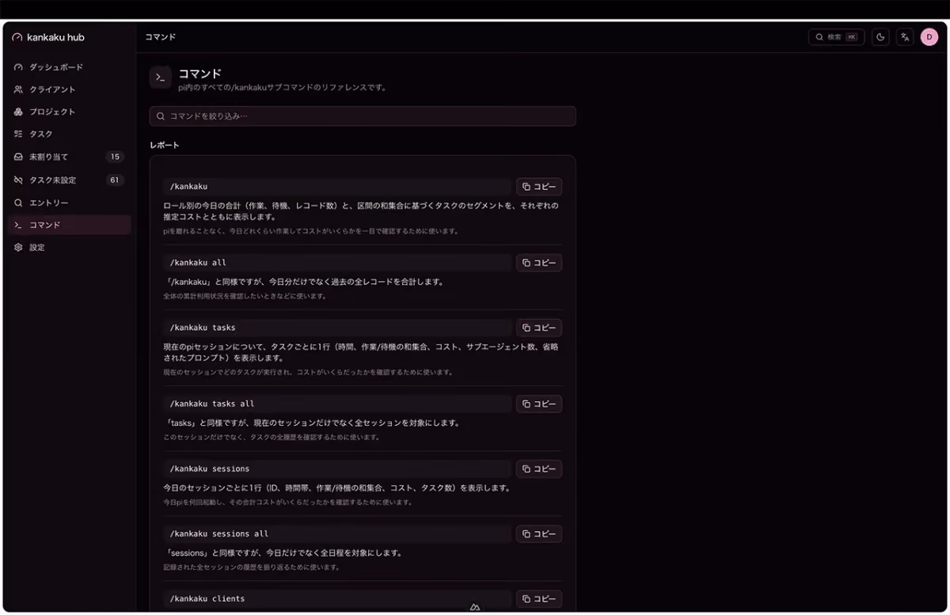Click the /kankaku clients code text
Screen dimensions: 950x615
click(207, 599)
